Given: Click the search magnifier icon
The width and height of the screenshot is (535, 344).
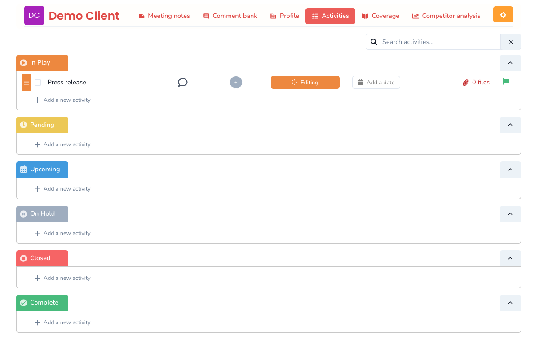Looking at the screenshot, I should tap(374, 41).
